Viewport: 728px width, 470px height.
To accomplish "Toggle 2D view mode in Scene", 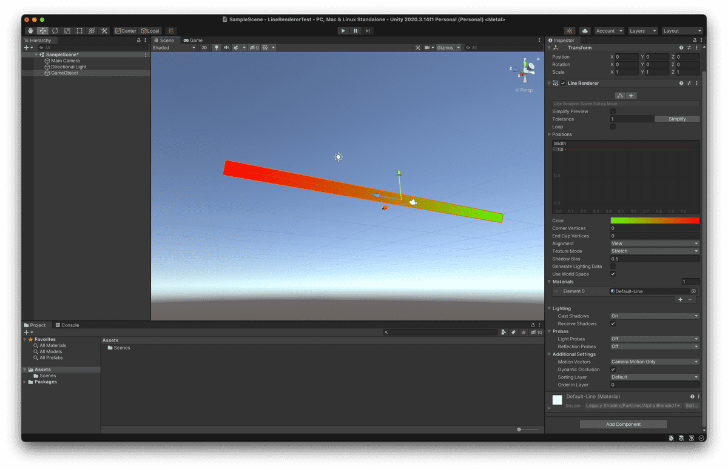I will pos(204,48).
